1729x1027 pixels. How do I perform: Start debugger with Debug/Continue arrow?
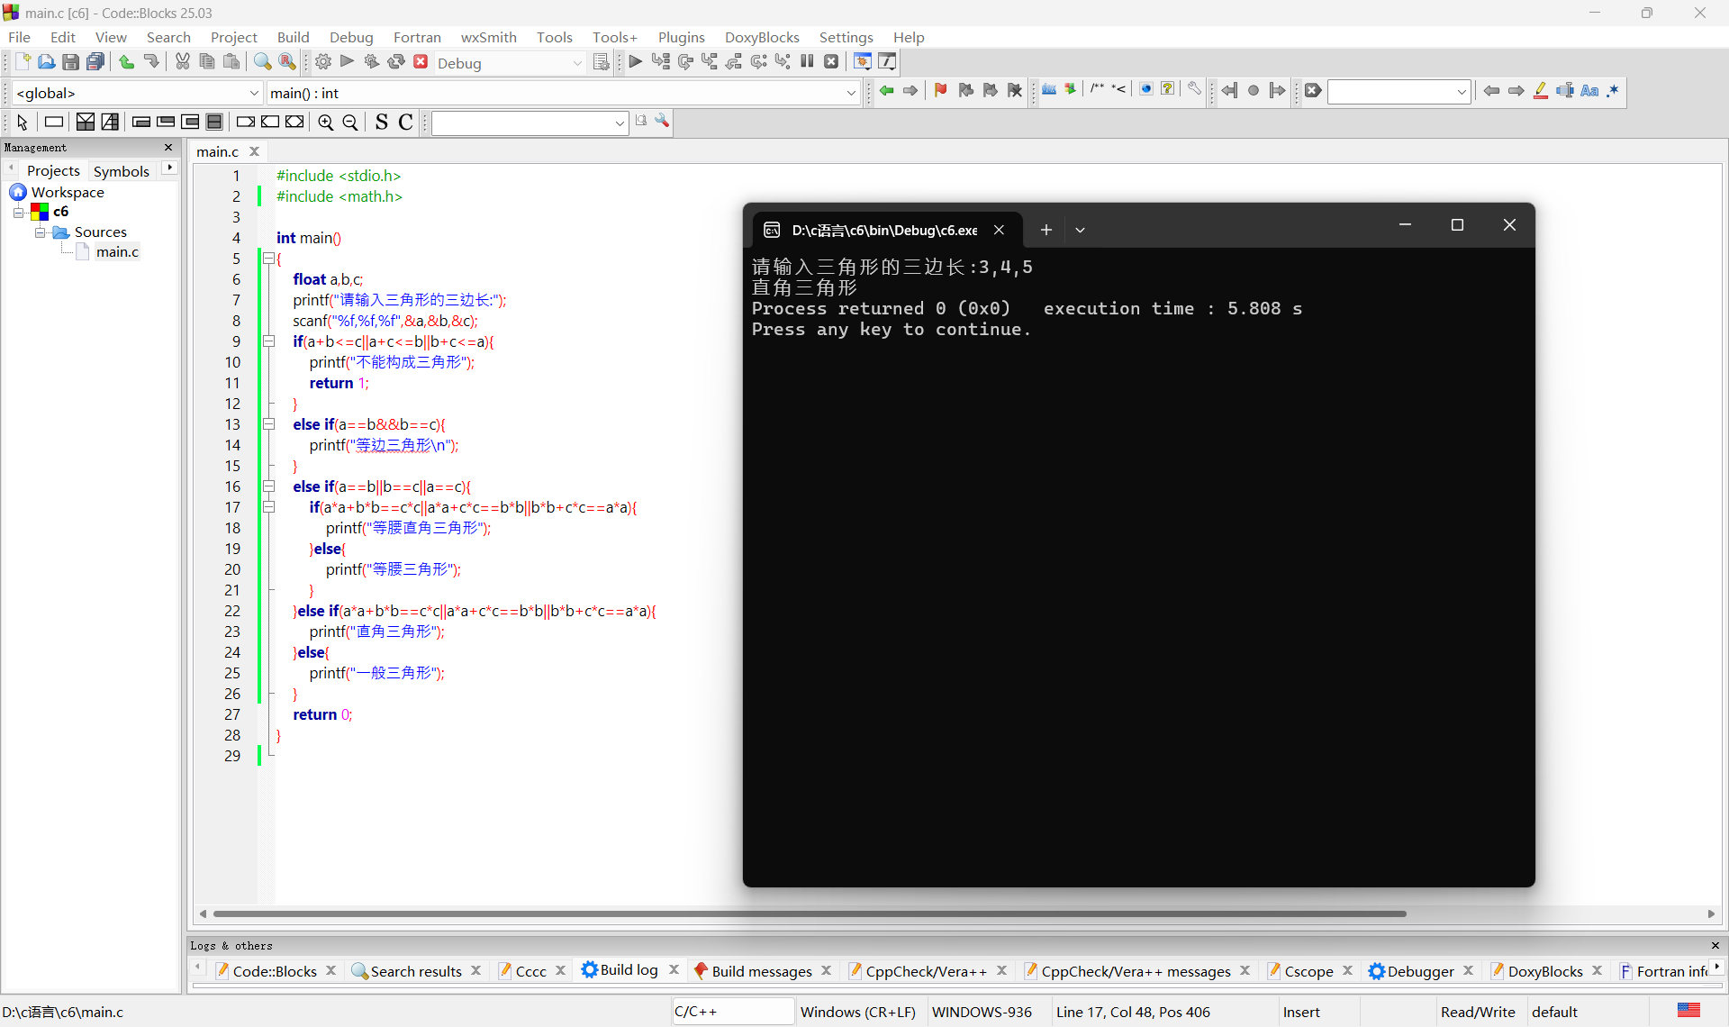point(636,62)
